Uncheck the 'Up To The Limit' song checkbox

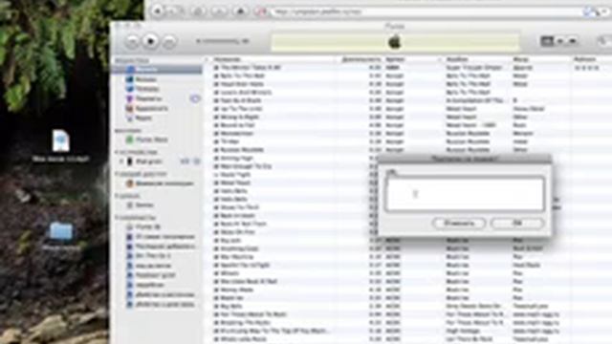click(x=216, y=108)
